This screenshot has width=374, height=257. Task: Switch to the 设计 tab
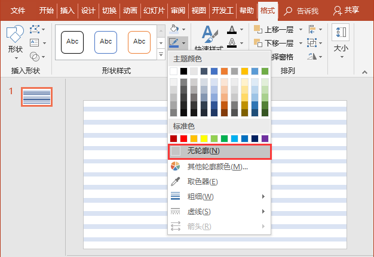click(88, 11)
